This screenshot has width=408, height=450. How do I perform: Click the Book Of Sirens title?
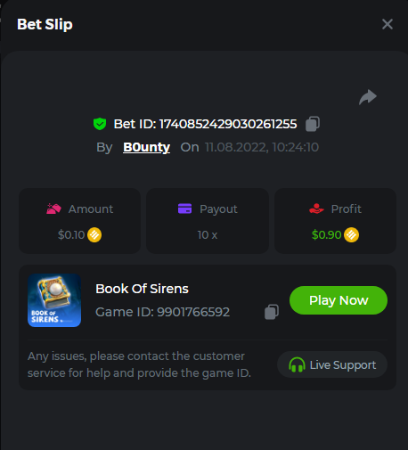pos(142,289)
